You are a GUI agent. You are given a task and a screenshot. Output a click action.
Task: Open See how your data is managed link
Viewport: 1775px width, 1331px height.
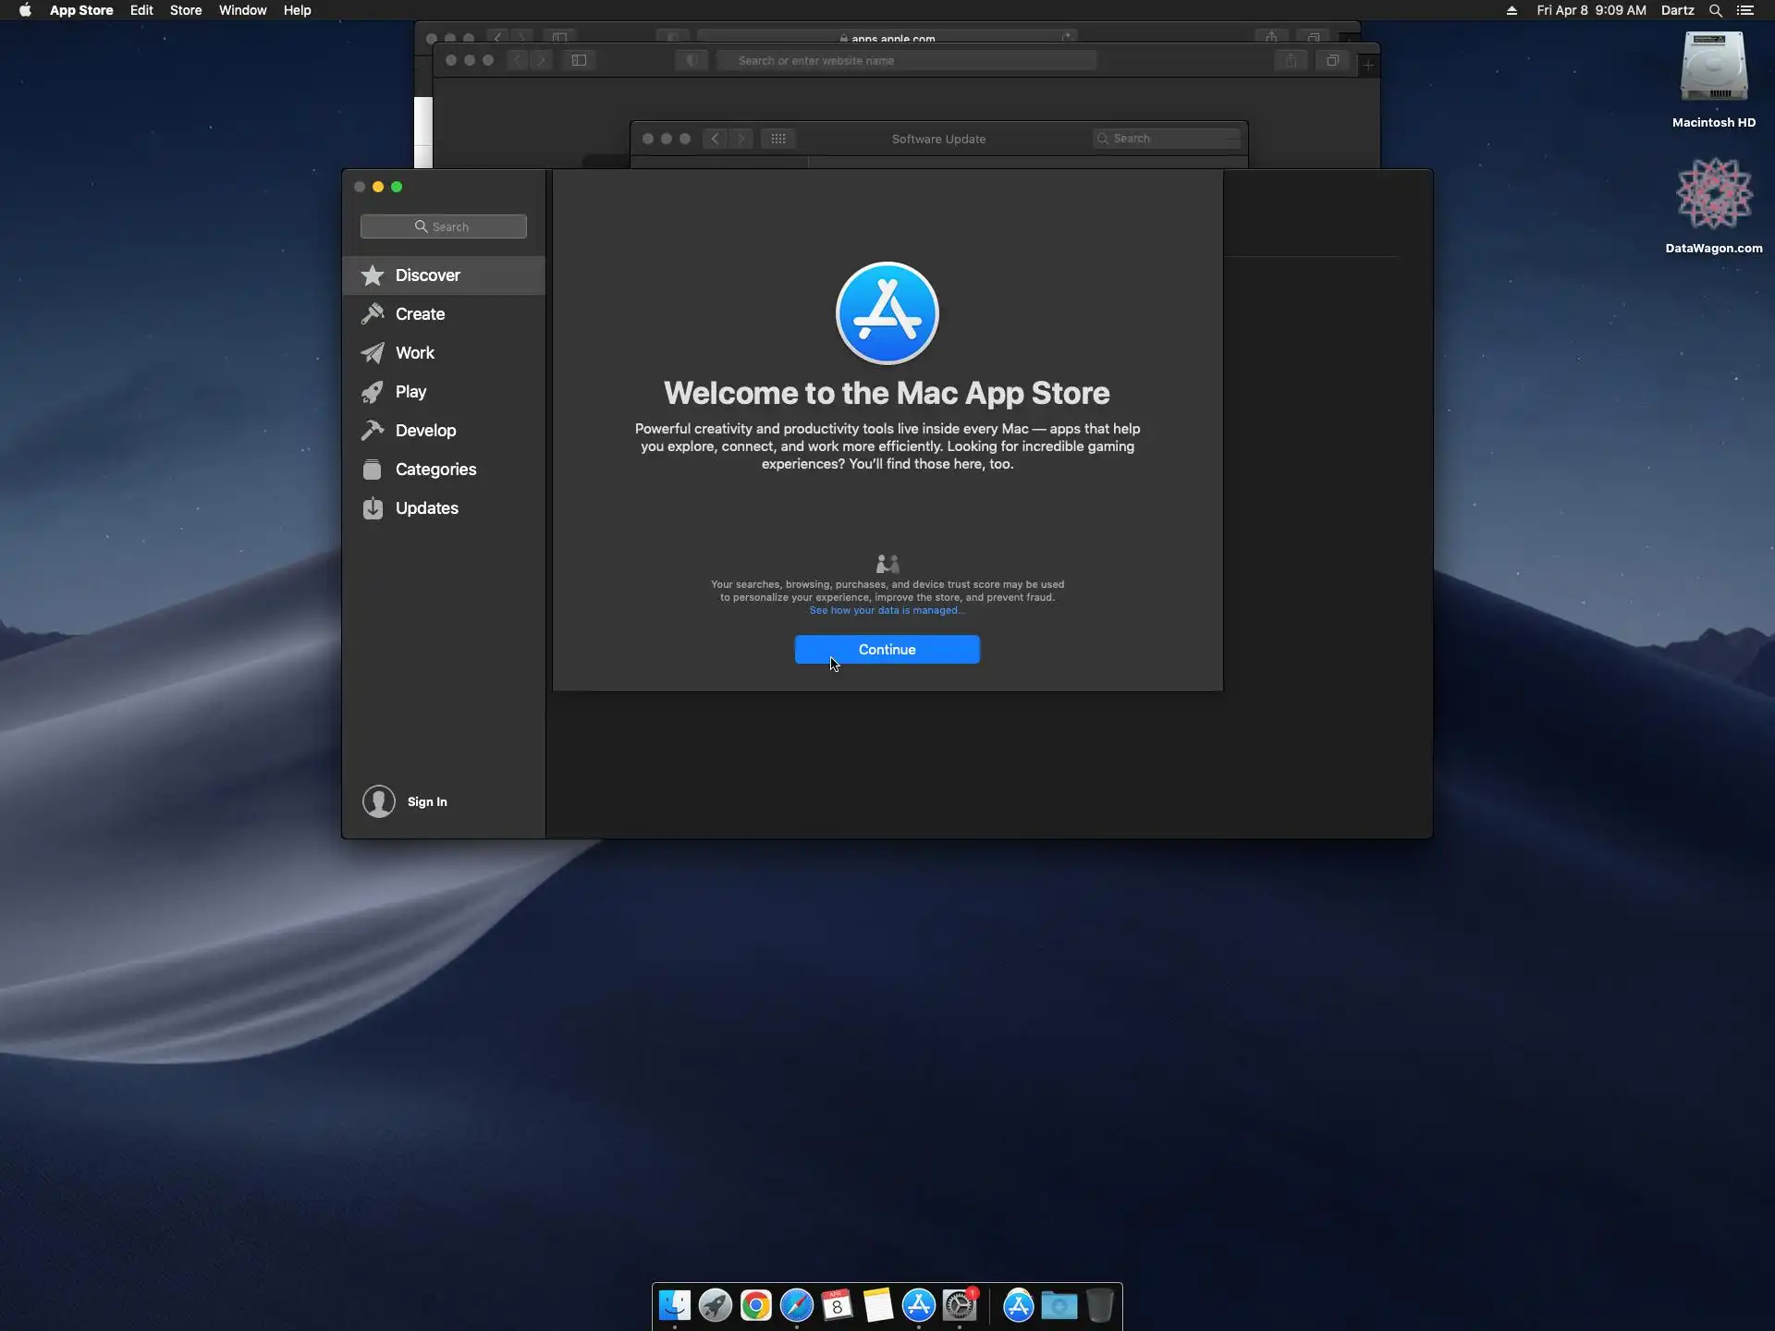pyautogui.click(x=887, y=611)
